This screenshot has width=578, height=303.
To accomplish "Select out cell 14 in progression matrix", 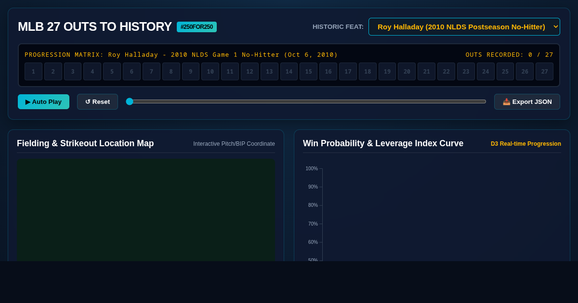I will pyautogui.click(x=289, y=72).
